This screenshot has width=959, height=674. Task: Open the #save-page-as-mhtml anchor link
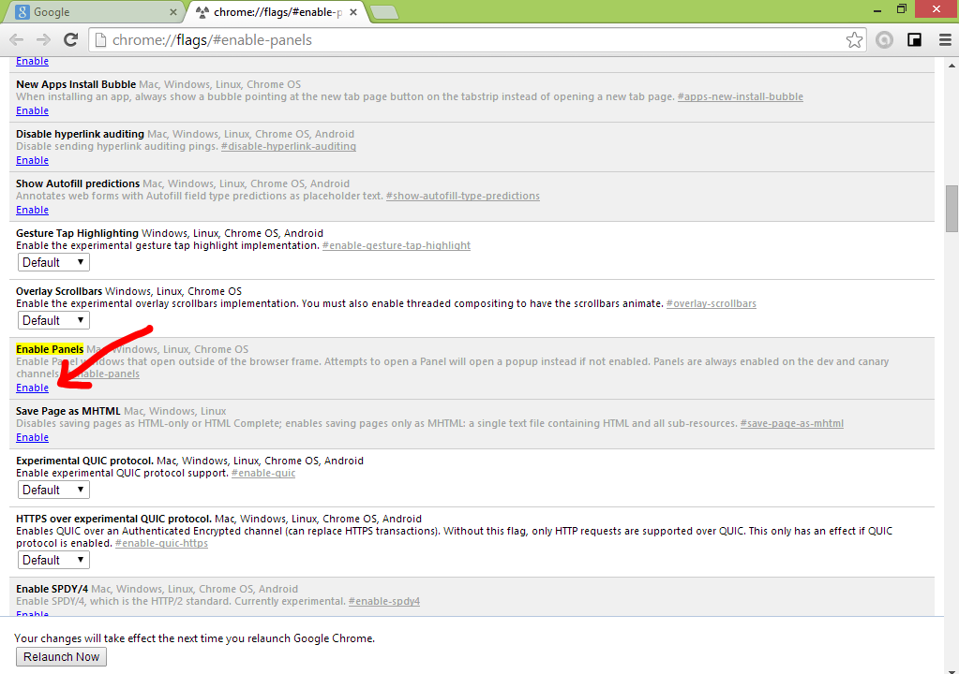[x=792, y=422]
